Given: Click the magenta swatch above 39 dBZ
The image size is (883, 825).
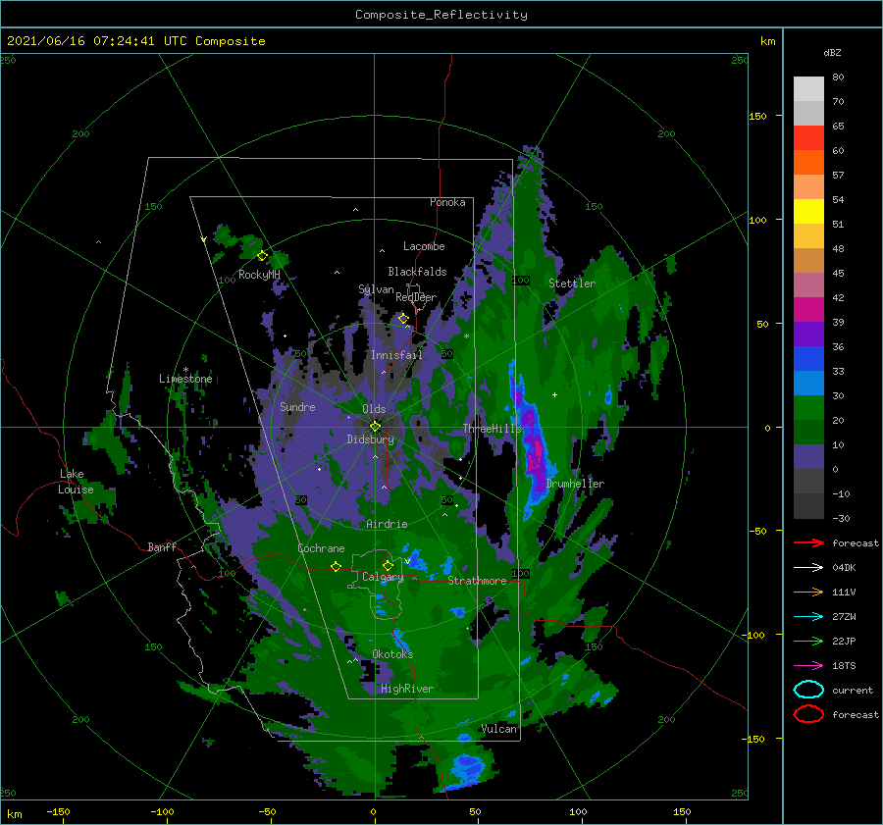Looking at the screenshot, I should [808, 310].
